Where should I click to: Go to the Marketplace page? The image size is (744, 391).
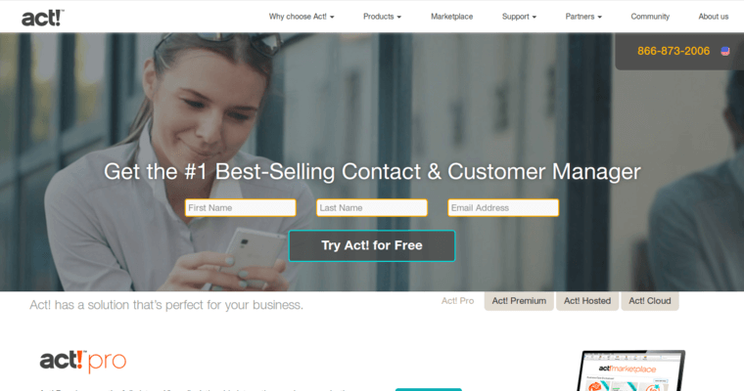pos(451,17)
